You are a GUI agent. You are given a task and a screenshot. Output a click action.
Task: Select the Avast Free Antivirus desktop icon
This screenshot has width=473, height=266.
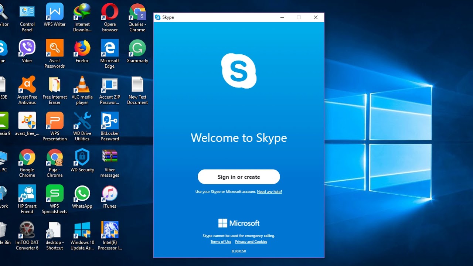pyautogui.click(x=27, y=91)
